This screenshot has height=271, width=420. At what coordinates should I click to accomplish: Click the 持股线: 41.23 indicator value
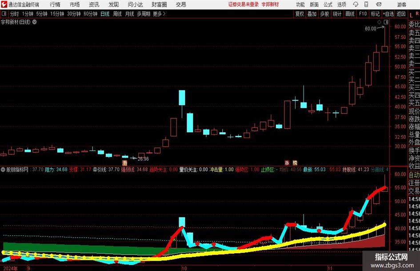click(x=356, y=170)
